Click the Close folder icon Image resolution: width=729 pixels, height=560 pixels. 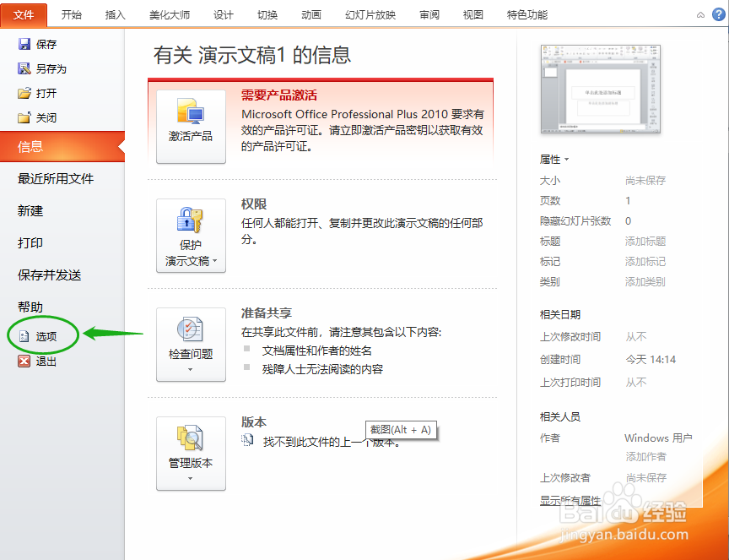click(x=24, y=117)
